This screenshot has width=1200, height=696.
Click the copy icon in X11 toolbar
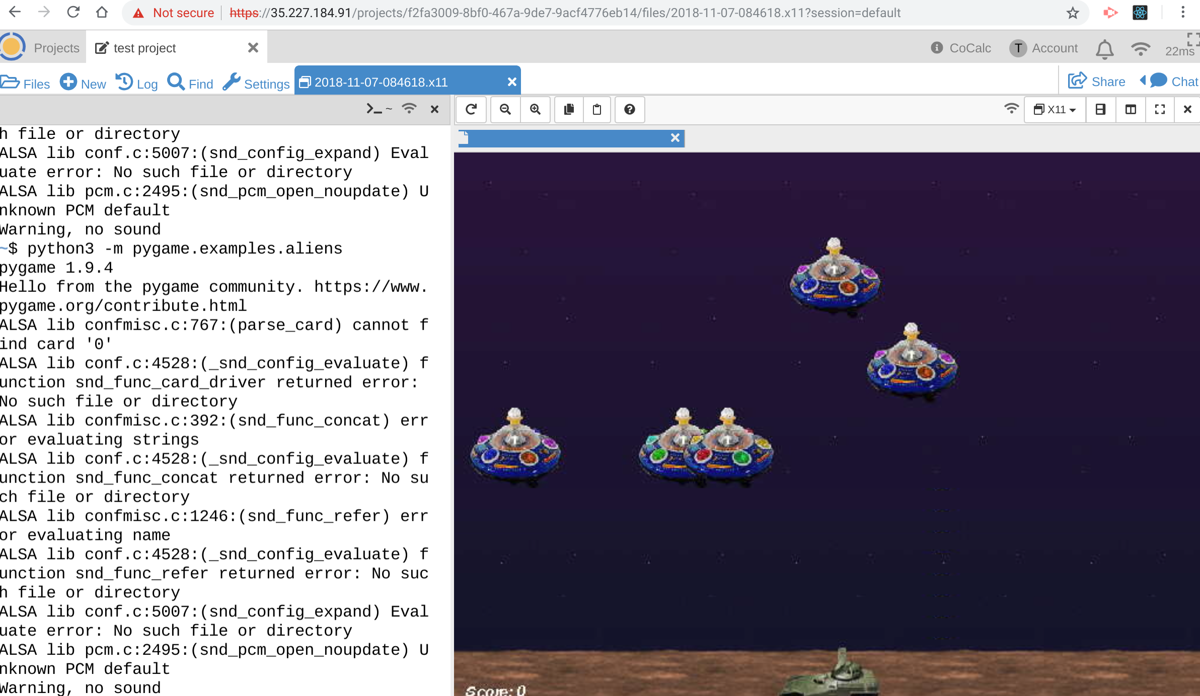(569, 109)
